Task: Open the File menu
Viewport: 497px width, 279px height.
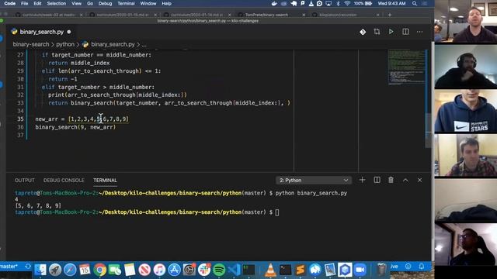Action: coord(24,3)
